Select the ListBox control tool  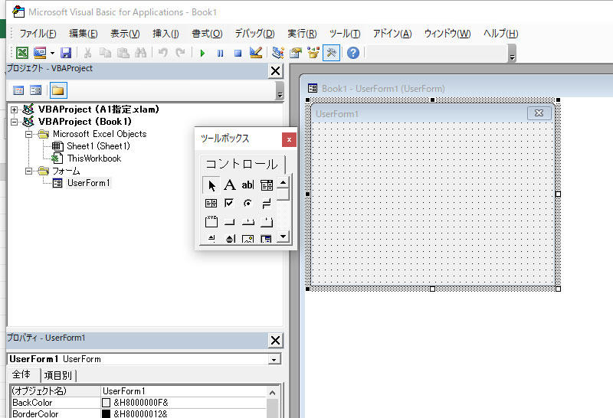click(x=211, y=203)
